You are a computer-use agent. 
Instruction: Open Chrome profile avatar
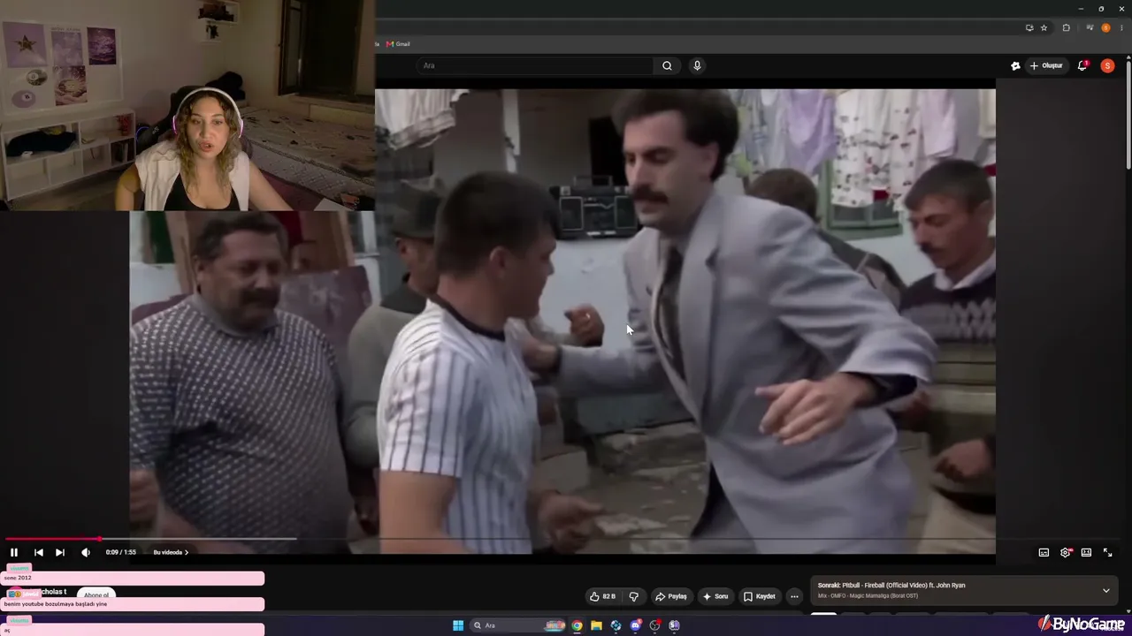(x=1105, y=28)
